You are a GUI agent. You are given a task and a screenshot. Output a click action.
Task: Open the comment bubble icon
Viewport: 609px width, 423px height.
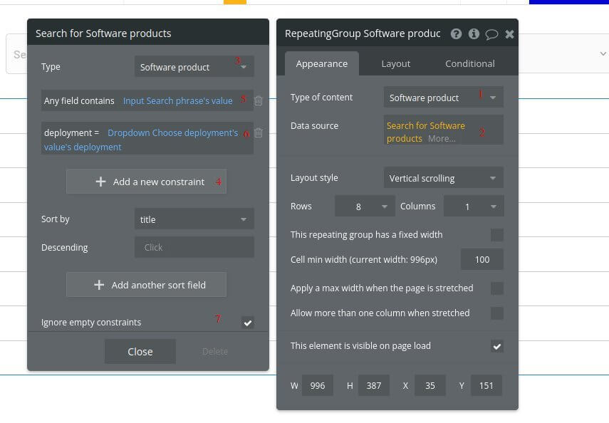tap(491, 33)
